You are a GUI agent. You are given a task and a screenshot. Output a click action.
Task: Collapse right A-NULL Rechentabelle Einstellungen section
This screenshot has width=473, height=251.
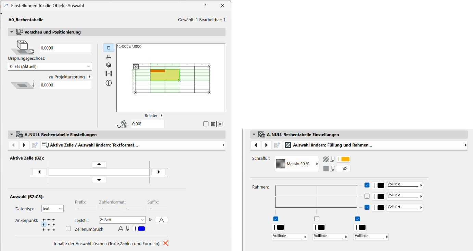coord(254,135)
